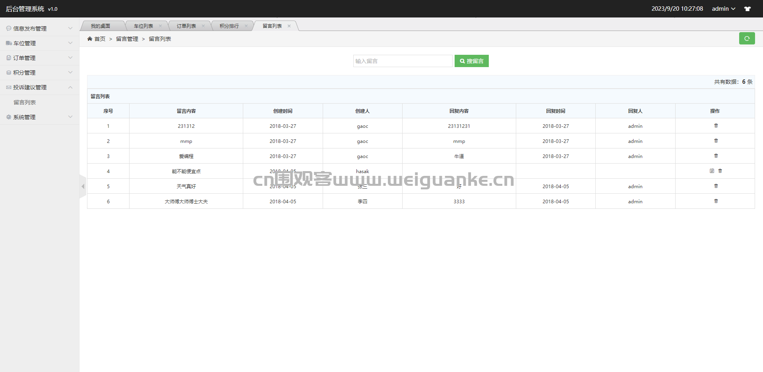Expand the 车位管理 sidebar section
Viewport: 763px width, 372px height.
point(39,43)
